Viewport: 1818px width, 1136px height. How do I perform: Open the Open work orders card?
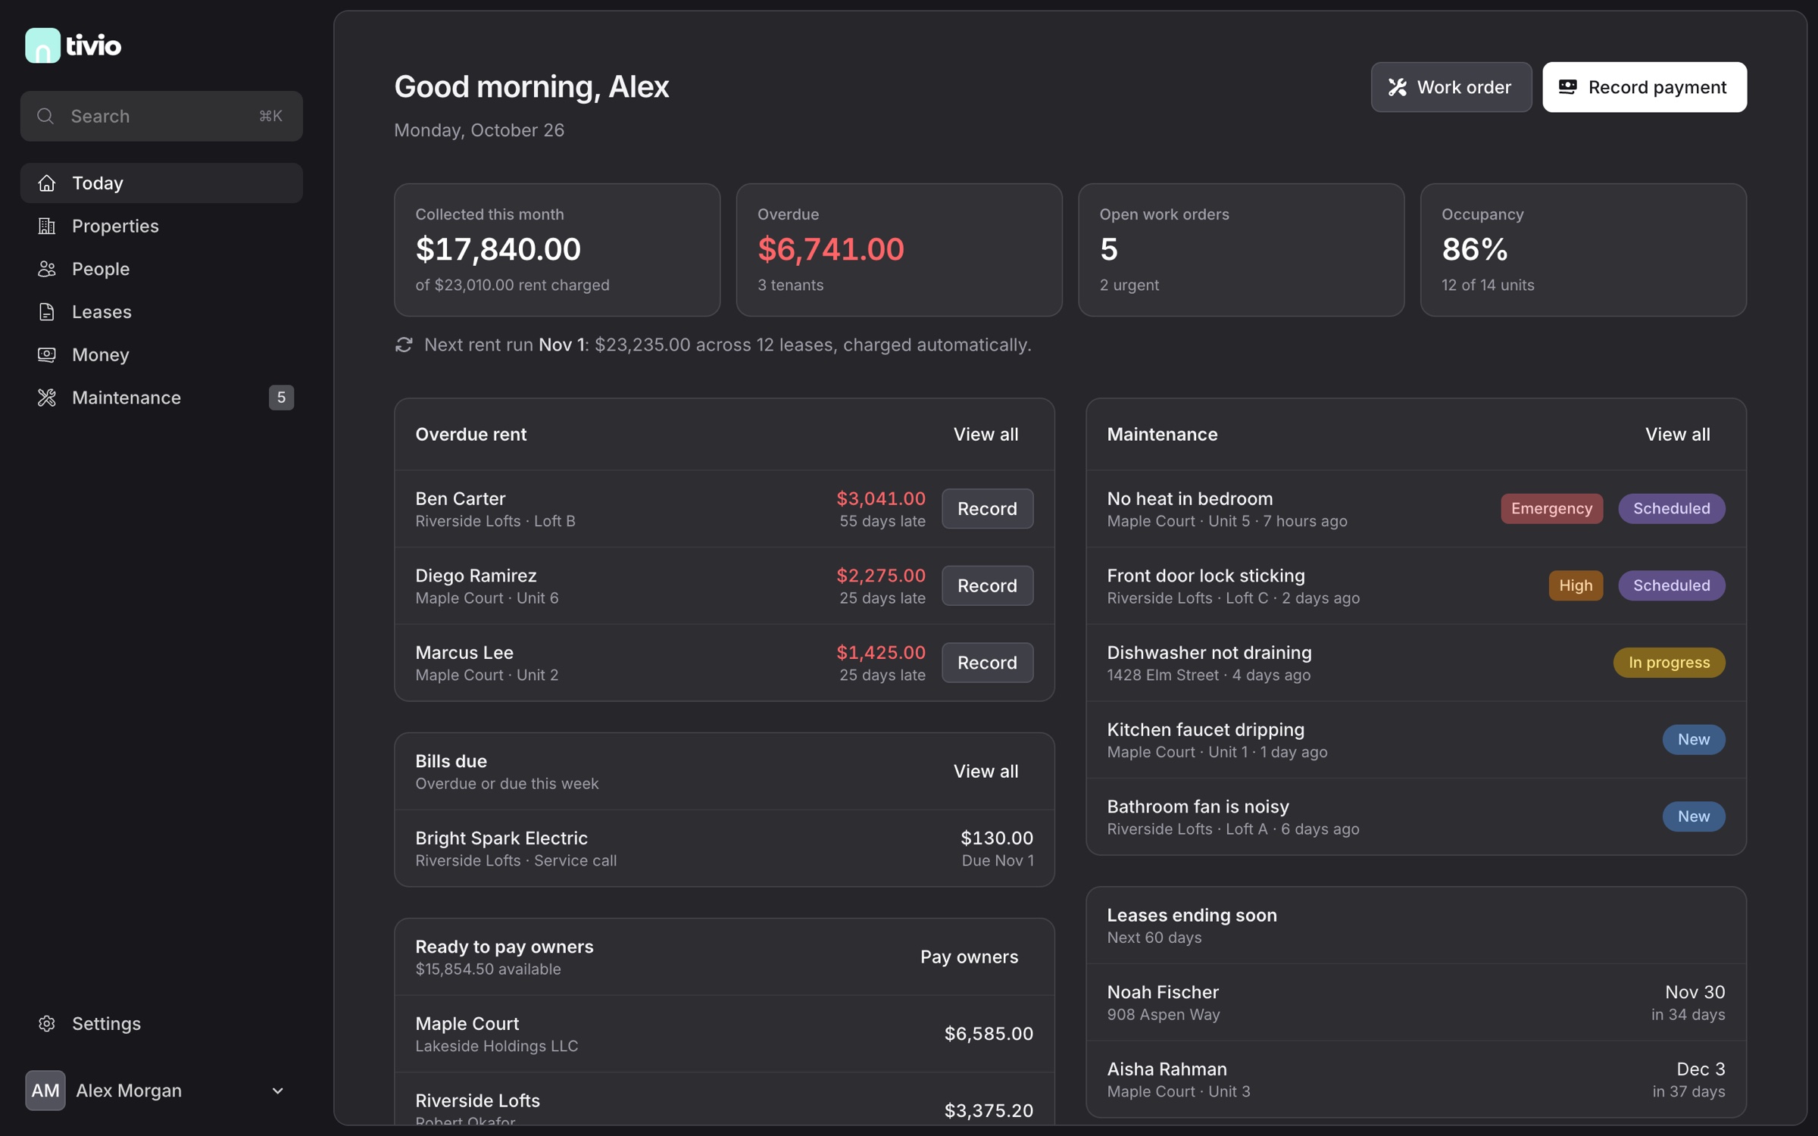pyautogui.click(x=1241, y=250)
